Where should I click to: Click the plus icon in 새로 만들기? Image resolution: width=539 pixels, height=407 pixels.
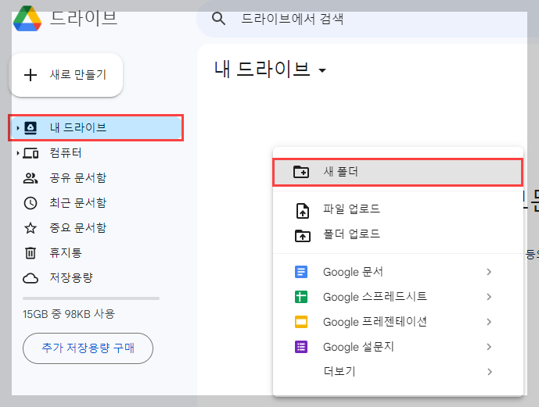pyautogui.click(x=31, y=75)
